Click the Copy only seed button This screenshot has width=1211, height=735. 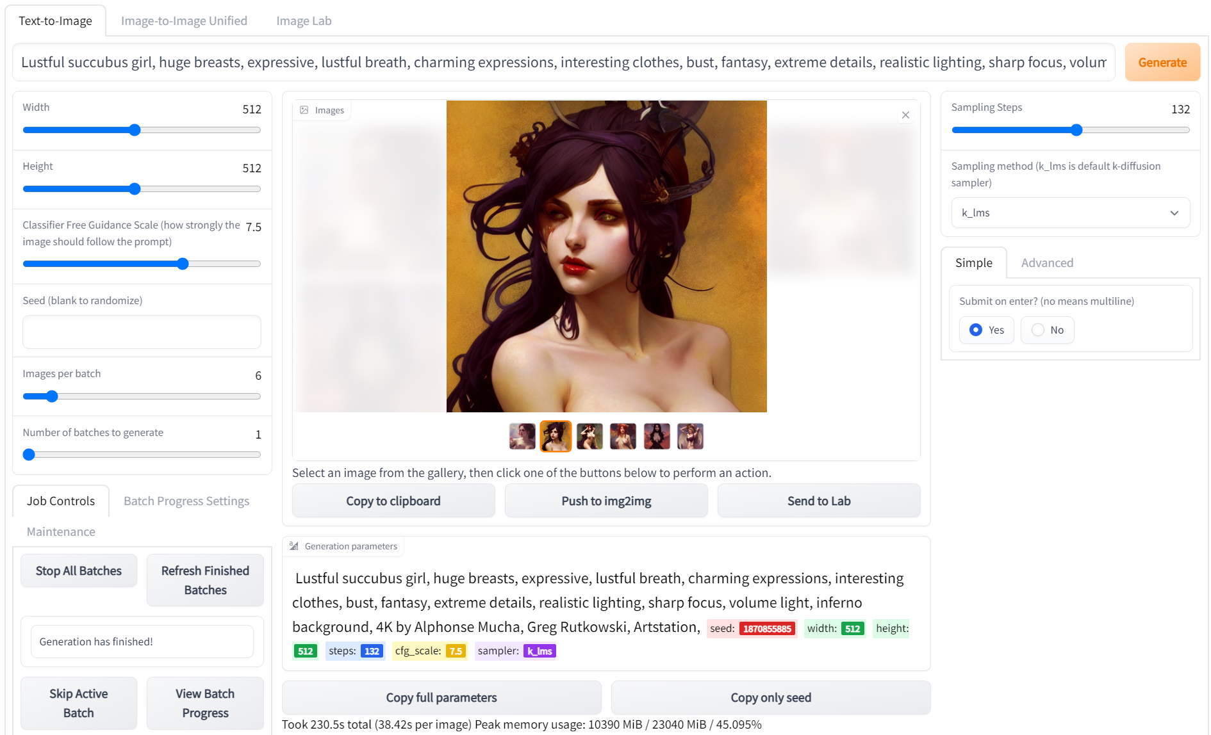coord(770,697)
